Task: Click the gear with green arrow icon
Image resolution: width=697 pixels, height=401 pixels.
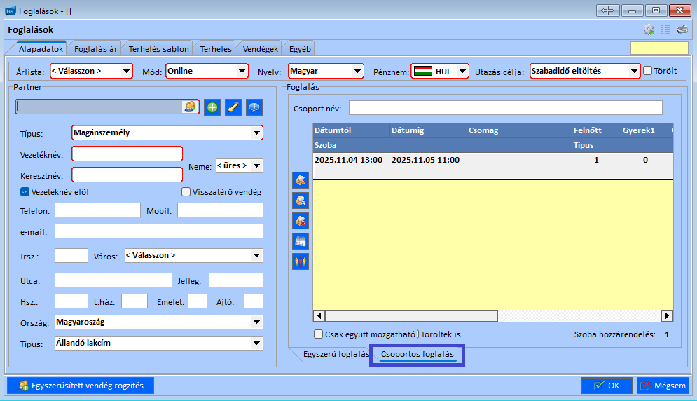Action: tap(649, 29)
